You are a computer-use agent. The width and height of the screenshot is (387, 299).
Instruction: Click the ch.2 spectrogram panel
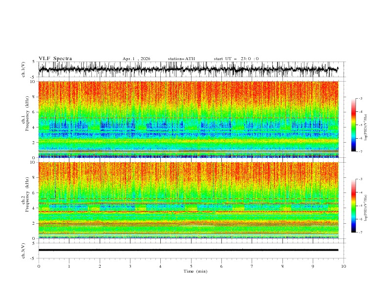188,200
